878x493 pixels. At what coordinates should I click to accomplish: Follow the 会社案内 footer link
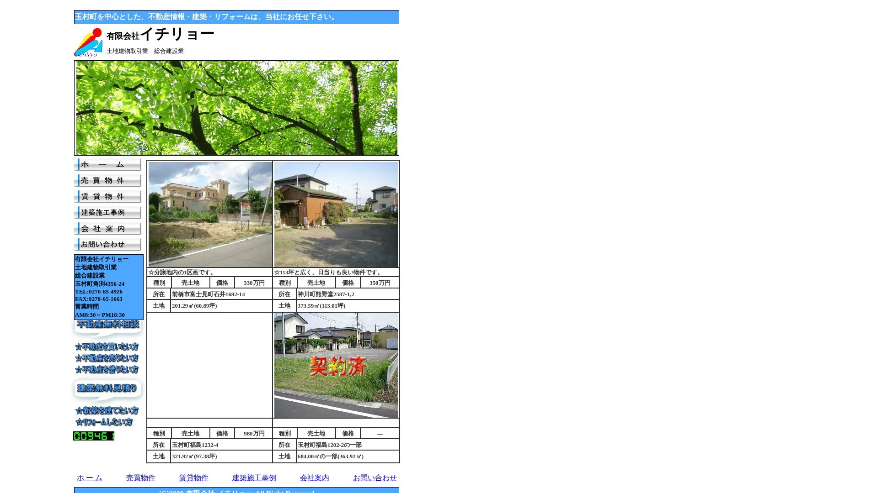click(315, 478)
